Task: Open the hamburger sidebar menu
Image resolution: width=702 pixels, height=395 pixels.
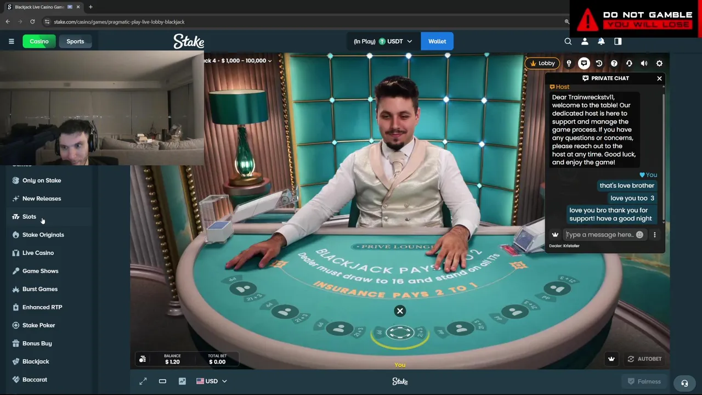Action: coord(11,41)
